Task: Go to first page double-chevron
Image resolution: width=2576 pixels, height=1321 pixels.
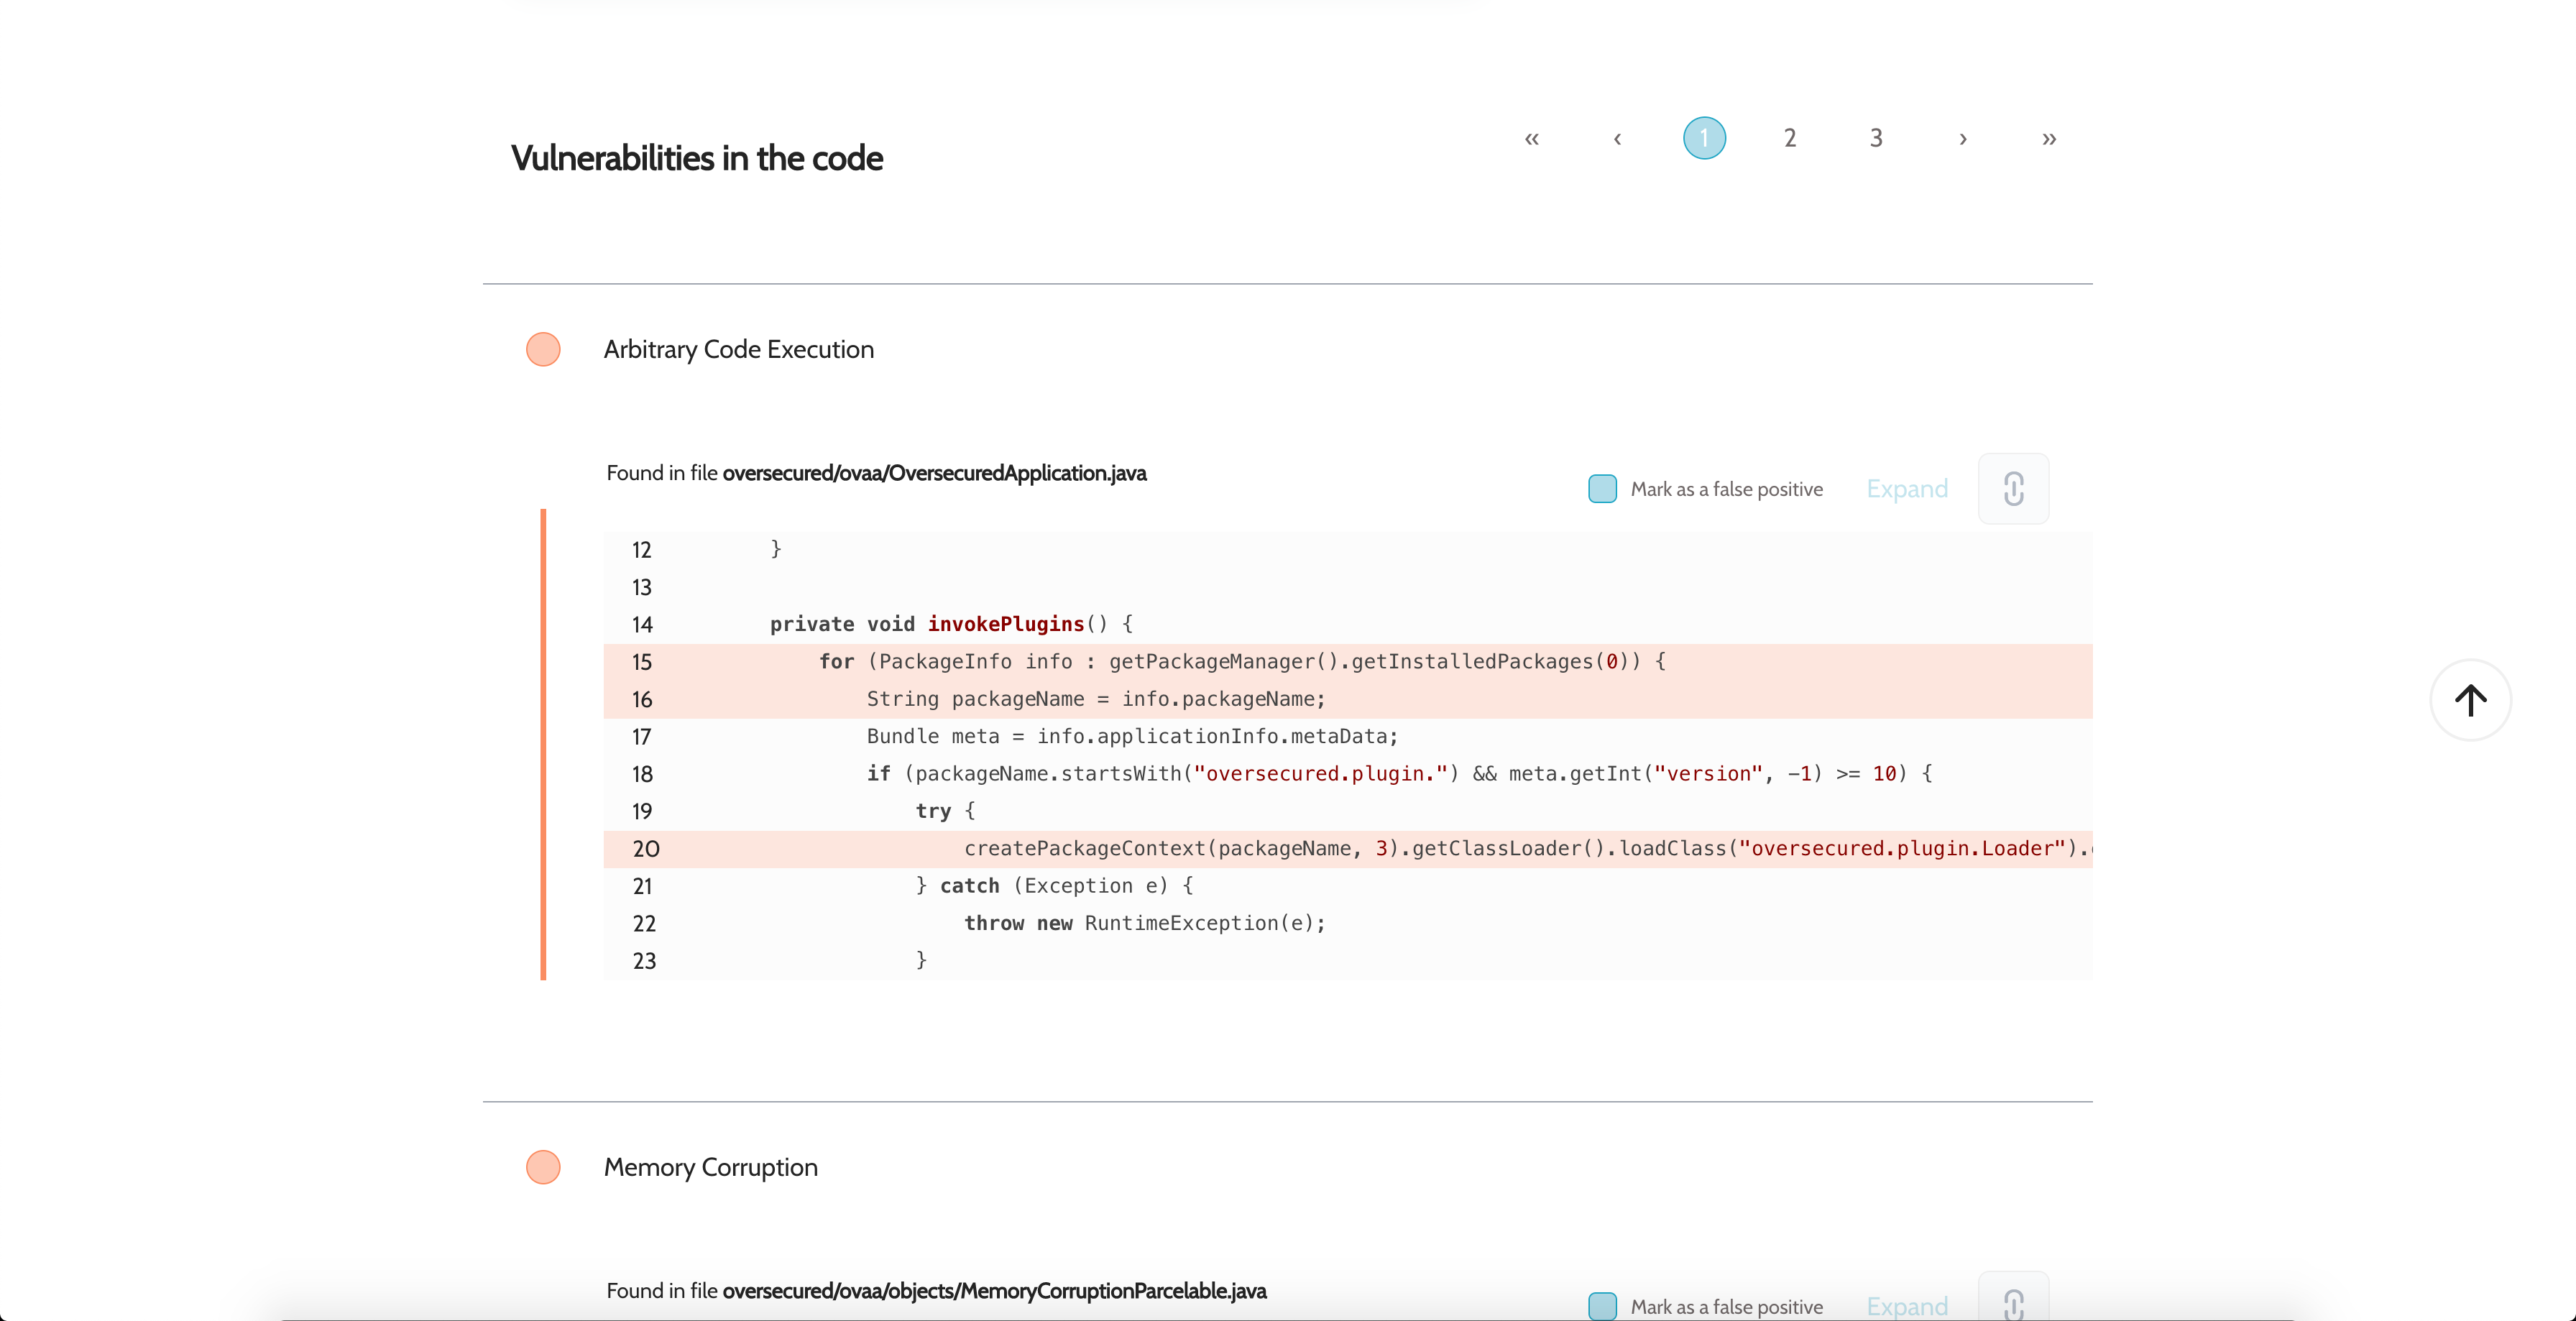Action: (x=1531, y=138)
